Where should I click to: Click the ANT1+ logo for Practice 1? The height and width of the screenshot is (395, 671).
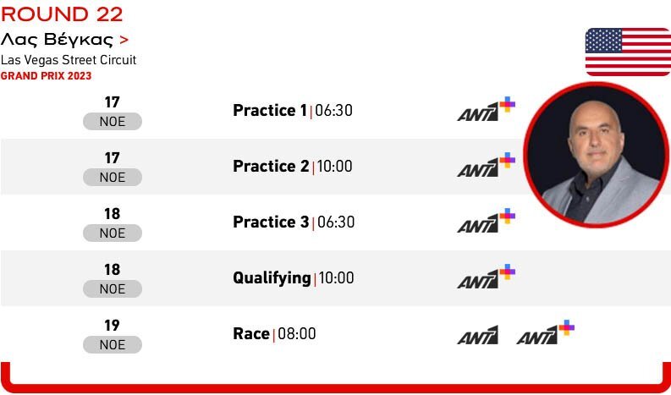point(487,109)
